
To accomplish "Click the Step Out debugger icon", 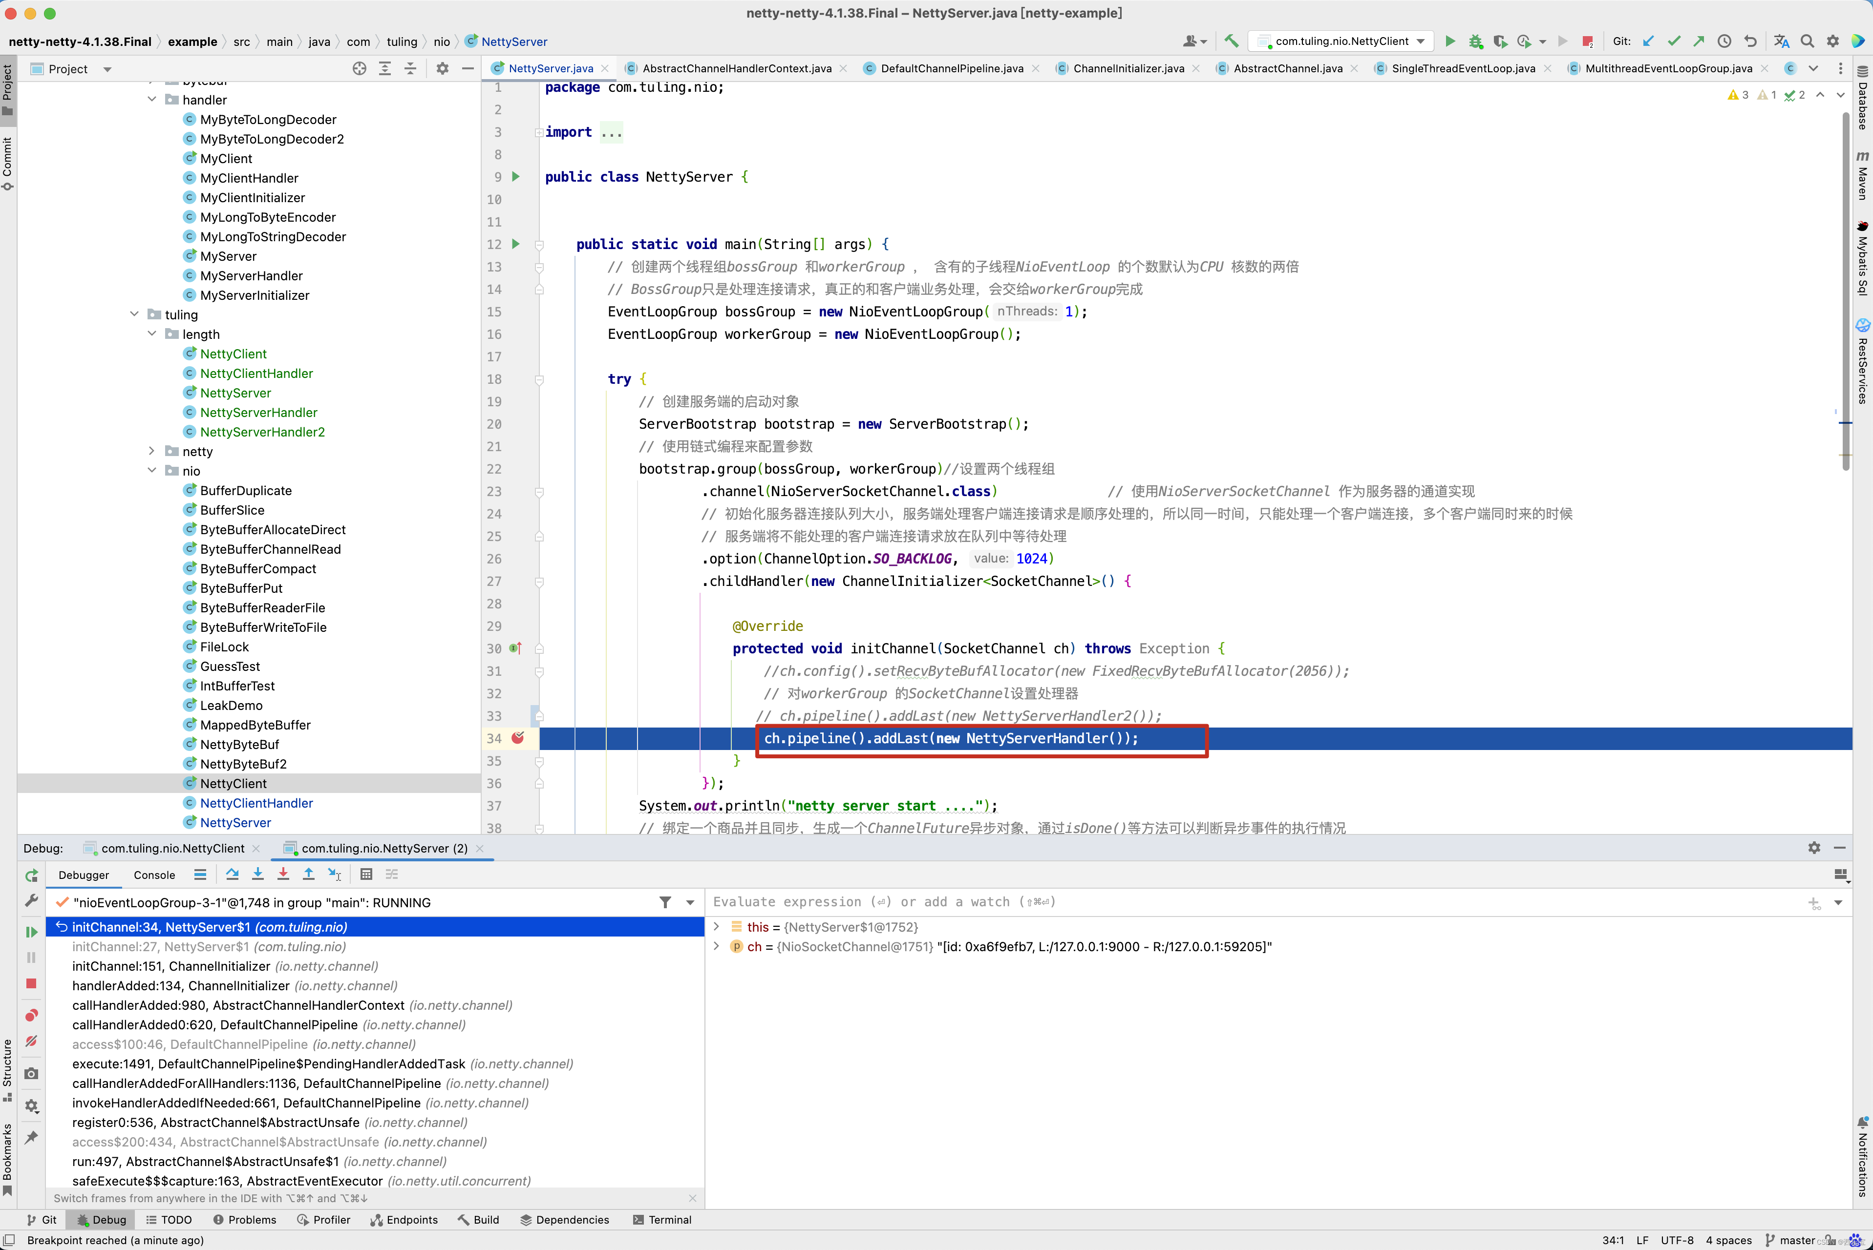I will click(309, 875).
